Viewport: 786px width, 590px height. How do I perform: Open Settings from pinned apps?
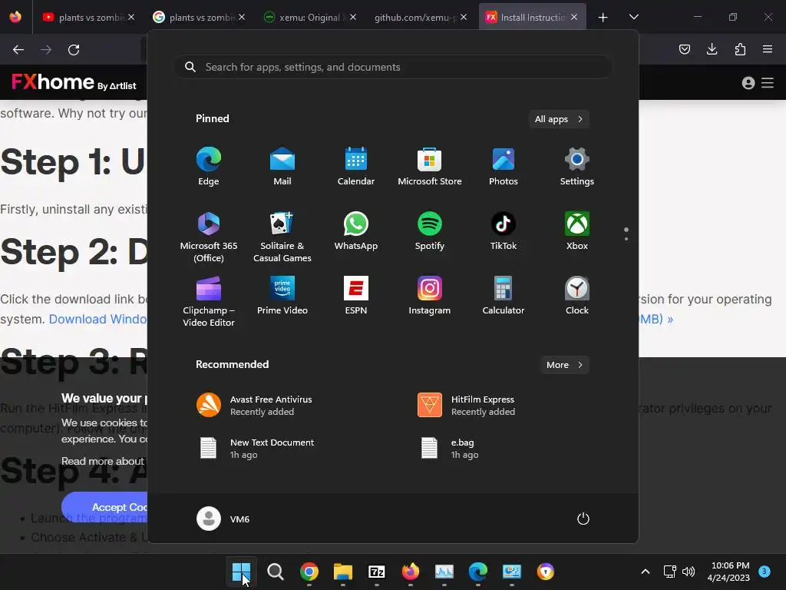point(577,167)
